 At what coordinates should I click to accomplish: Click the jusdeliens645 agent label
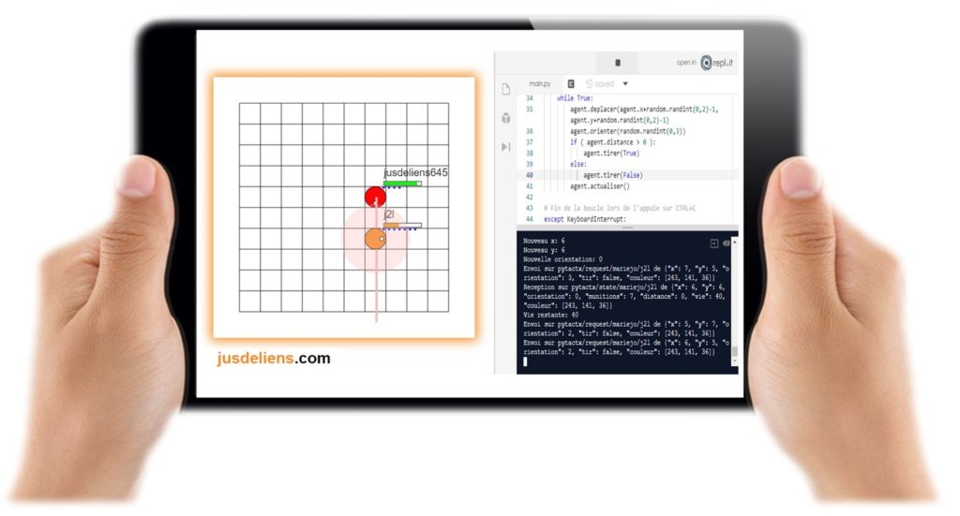[415, 173]
